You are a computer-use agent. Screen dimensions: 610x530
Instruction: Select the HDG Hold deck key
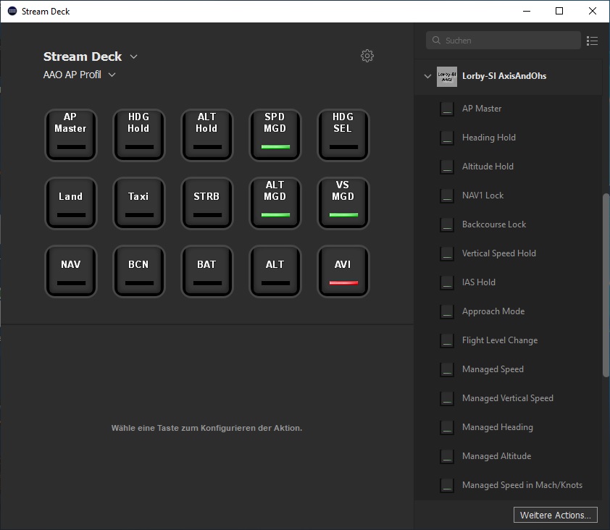point(138,135)
